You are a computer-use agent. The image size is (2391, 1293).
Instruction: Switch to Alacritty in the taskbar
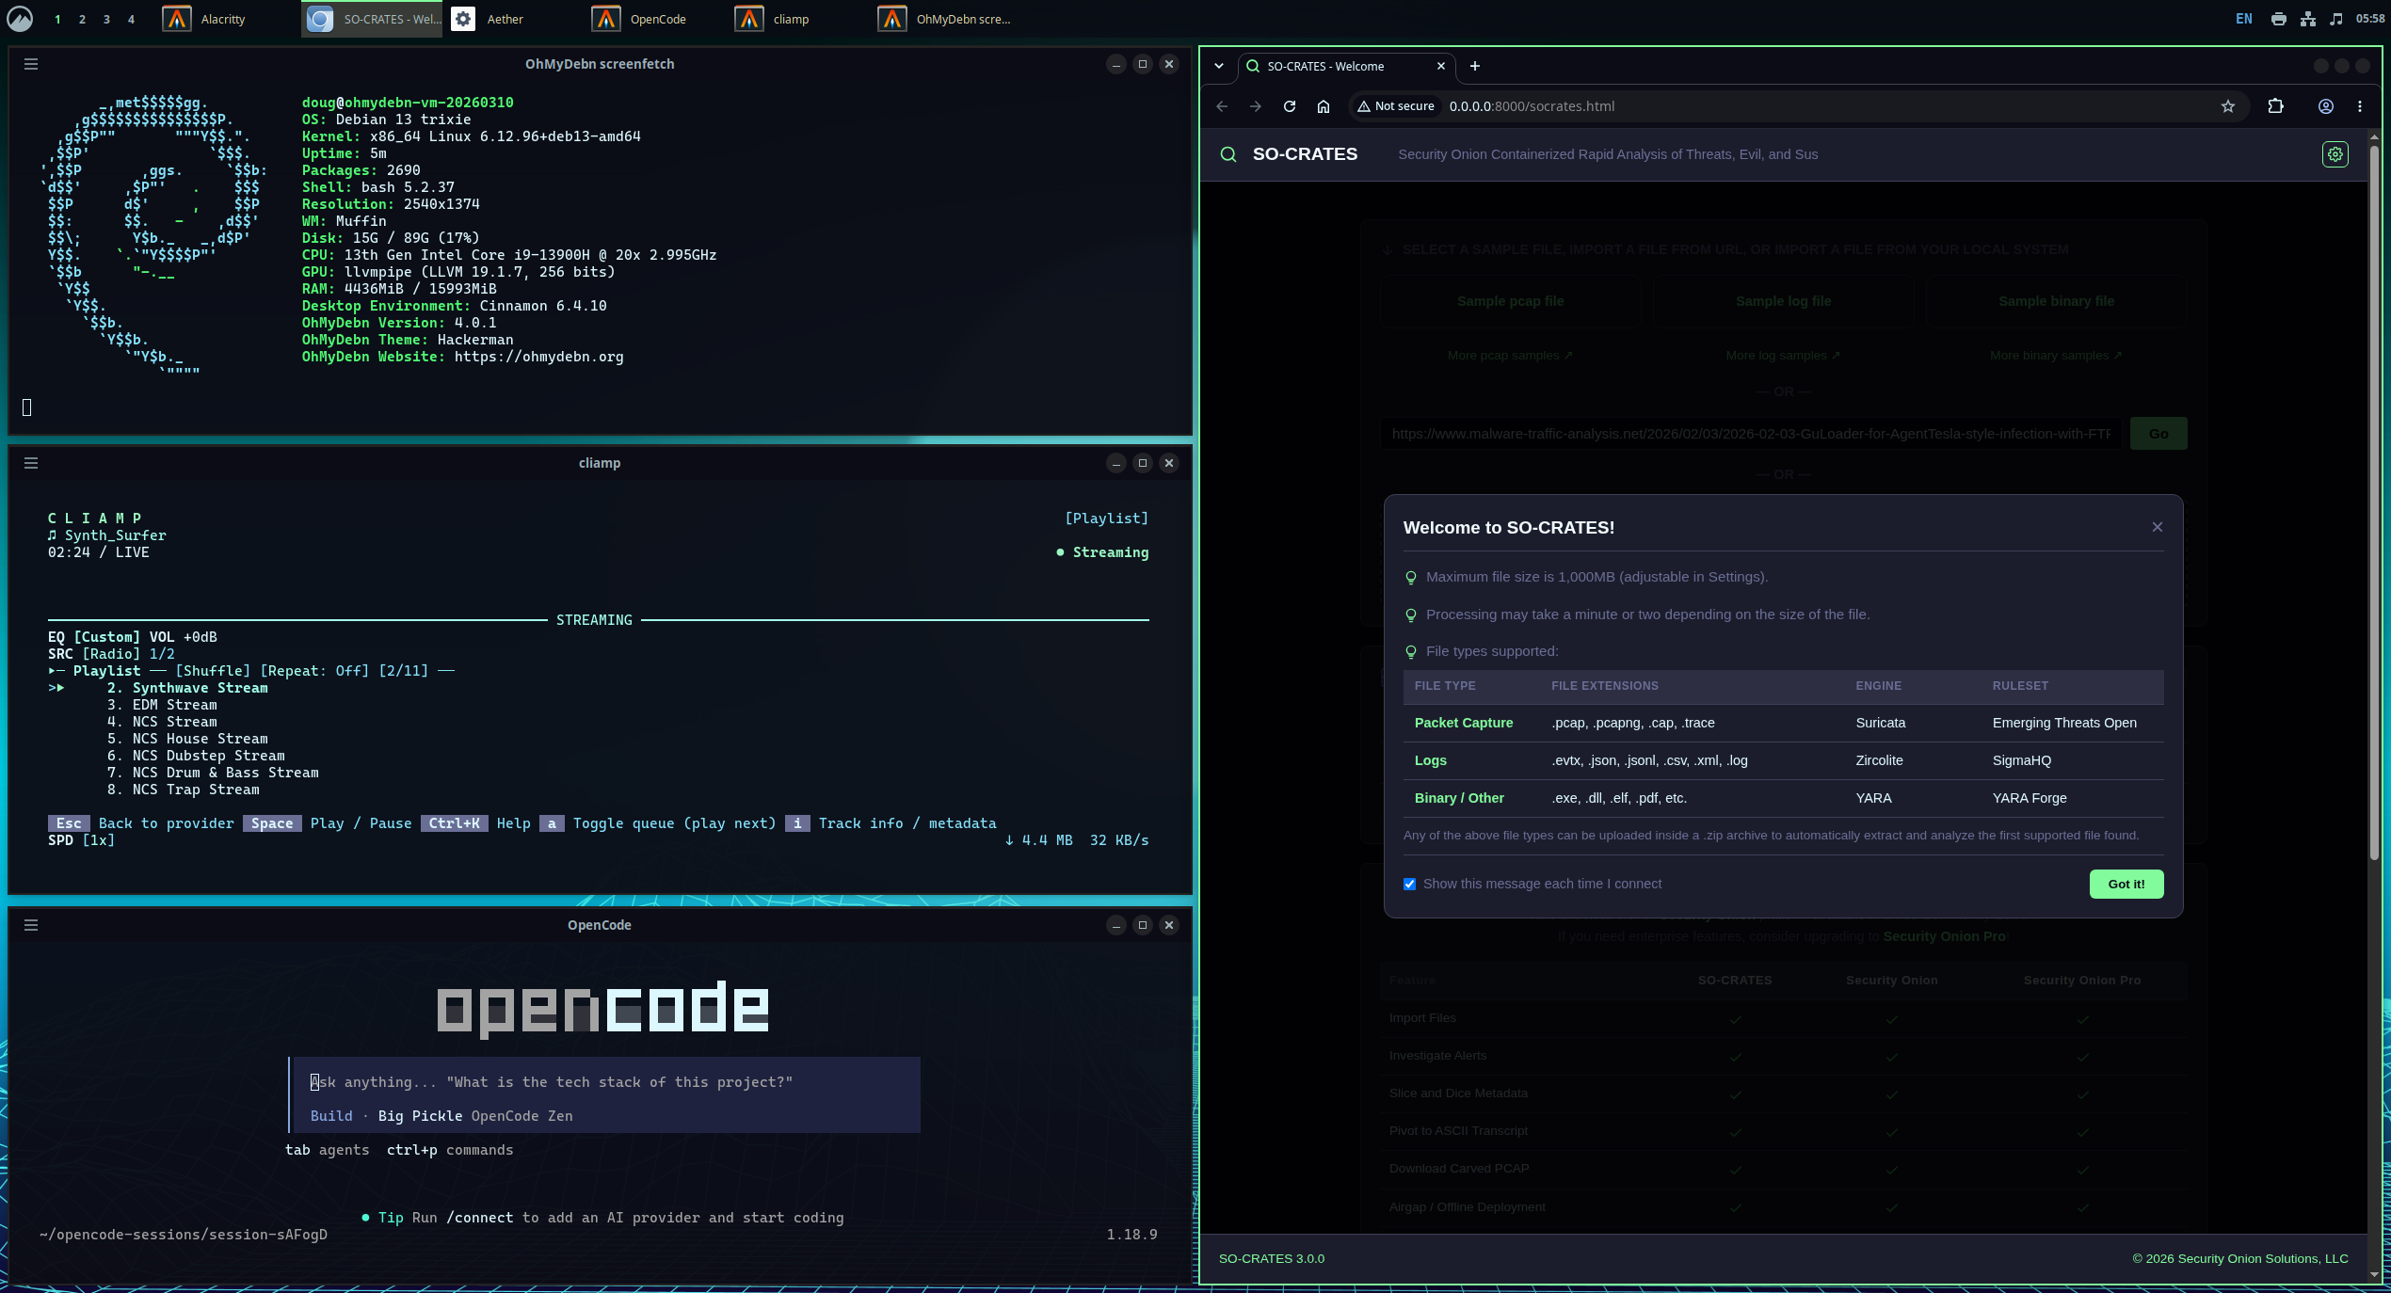(x=226, y=19)
